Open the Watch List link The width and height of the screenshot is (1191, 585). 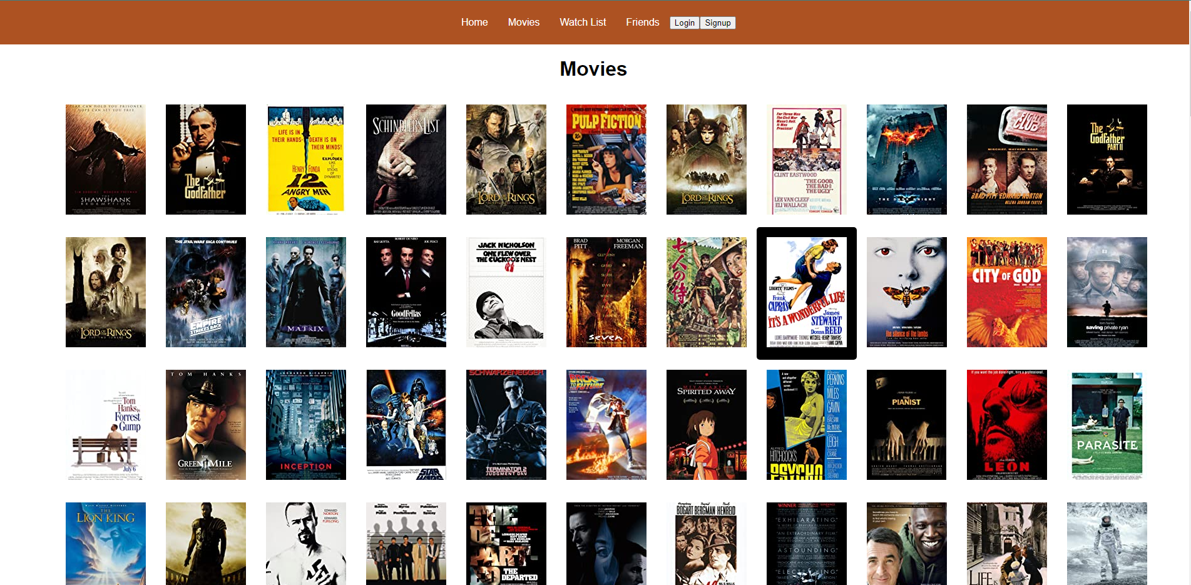click(x=582, y=22)
